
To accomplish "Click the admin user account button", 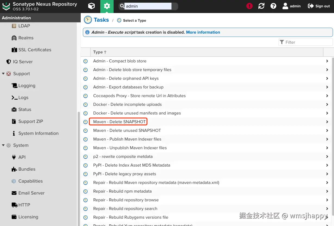I will [291, 6].
